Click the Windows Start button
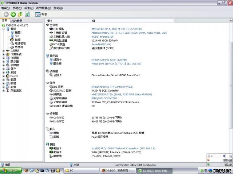 [11, 171]
